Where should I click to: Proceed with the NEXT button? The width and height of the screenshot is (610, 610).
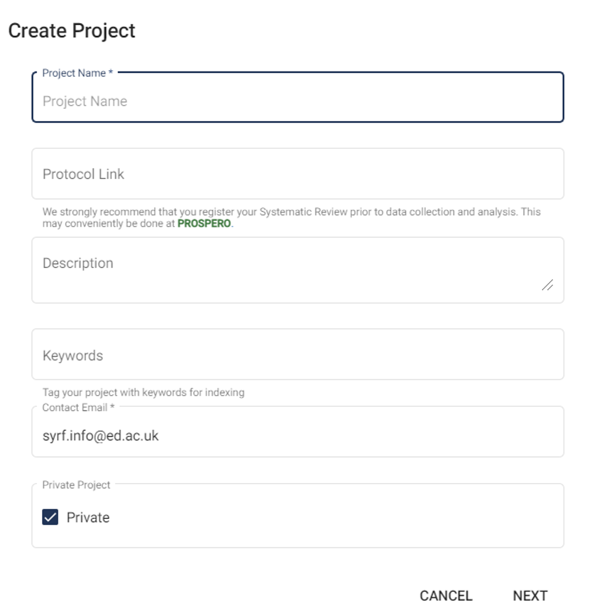[x=530, y=595]
